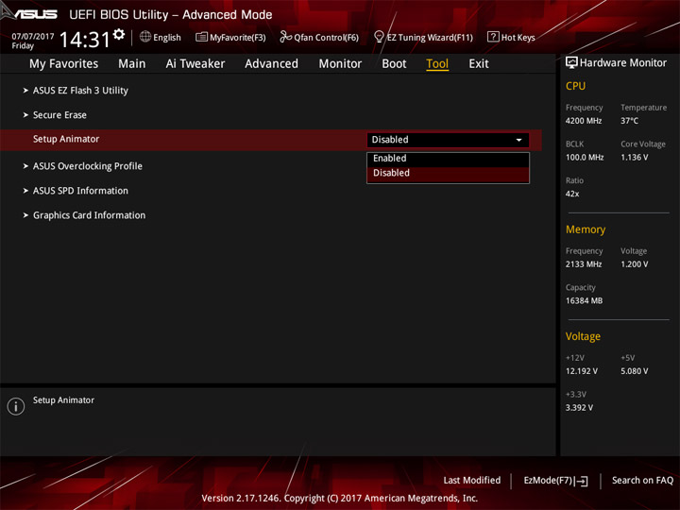
Task: Select the Tool tab
Action: [437, 64]
